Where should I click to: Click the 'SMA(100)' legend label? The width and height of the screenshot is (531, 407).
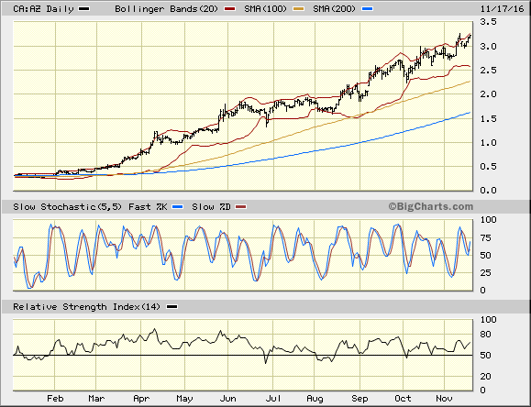coord(266,9)
